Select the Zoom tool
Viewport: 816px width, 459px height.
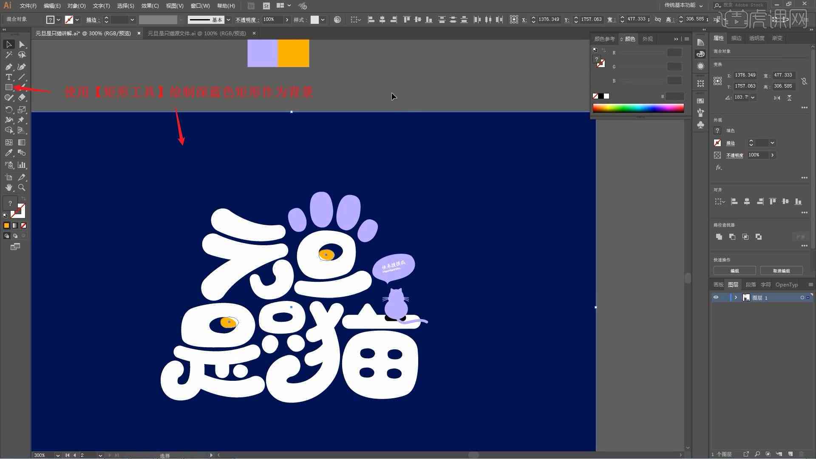coord(22,187)
